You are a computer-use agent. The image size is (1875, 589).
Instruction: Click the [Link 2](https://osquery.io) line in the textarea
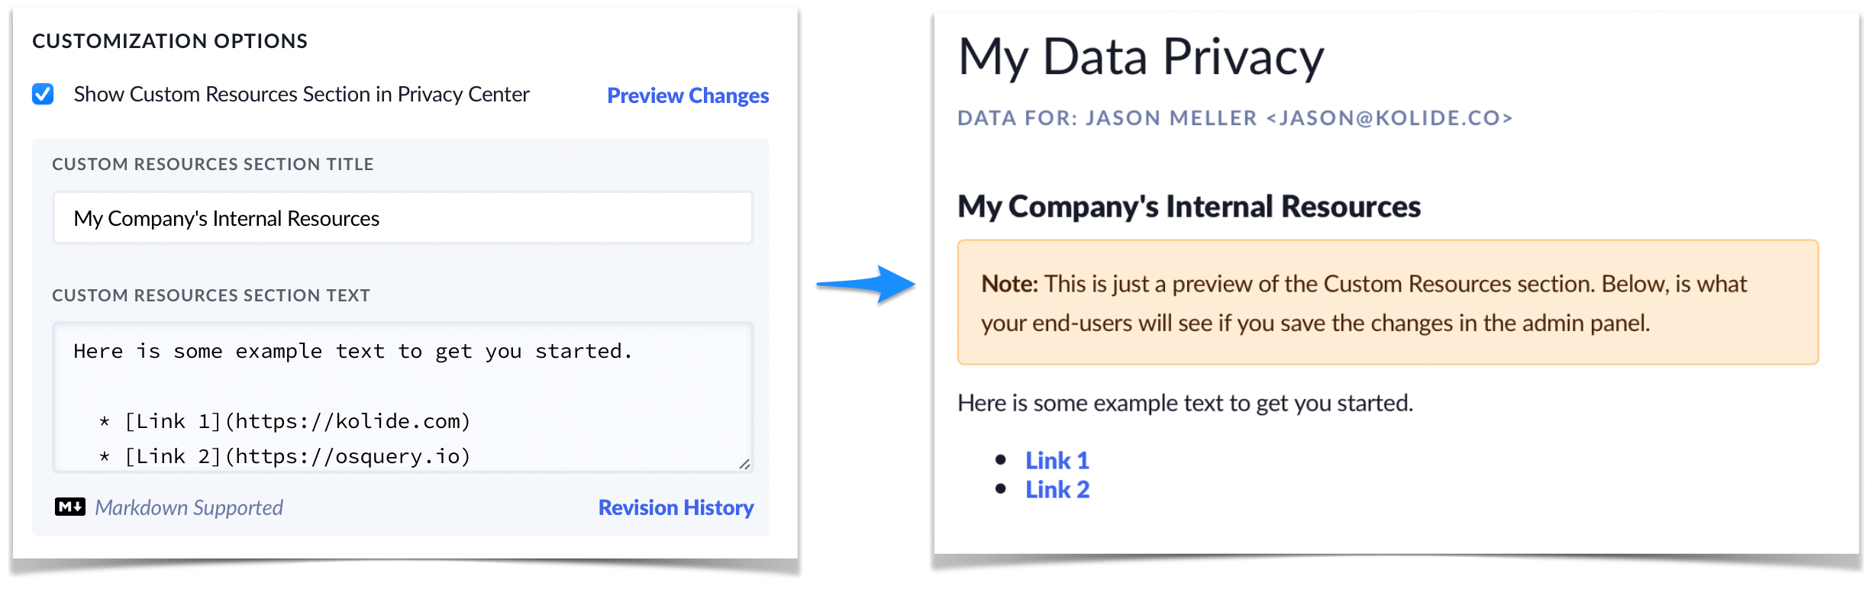[x=296, y=456]
